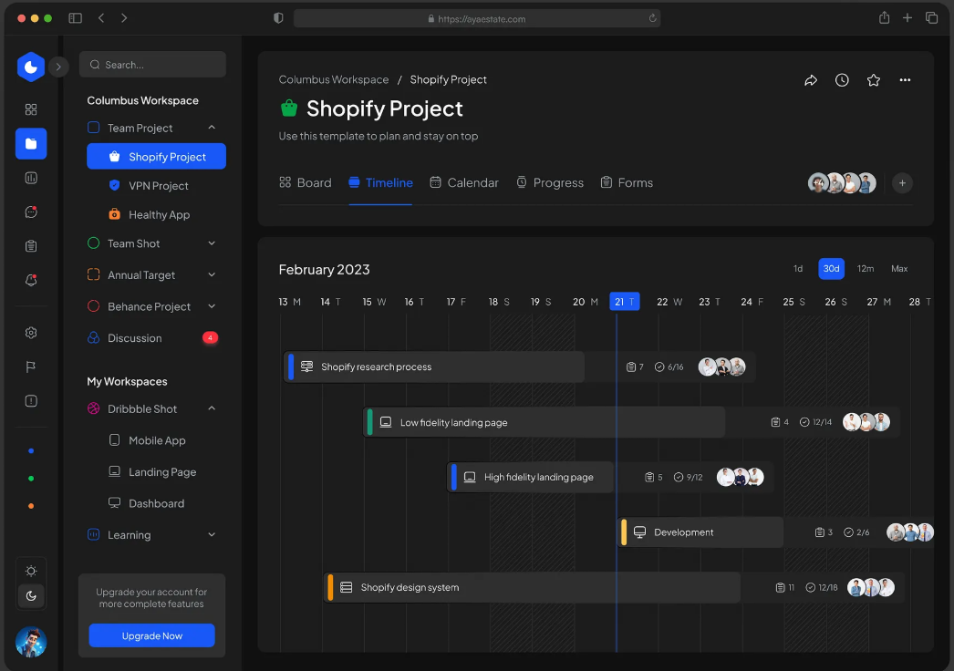
Task: Click the project member avatars group
Action: [842, 183]
